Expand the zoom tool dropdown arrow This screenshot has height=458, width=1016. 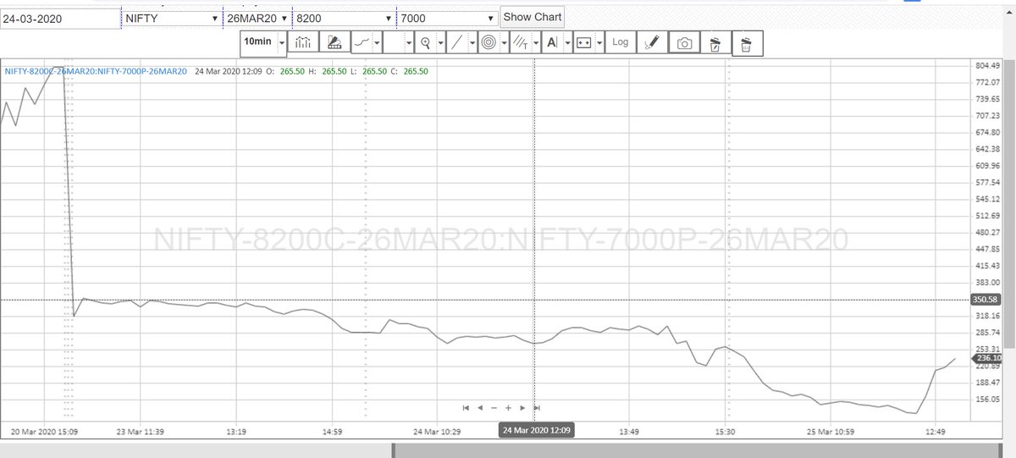tap(440, 42)
